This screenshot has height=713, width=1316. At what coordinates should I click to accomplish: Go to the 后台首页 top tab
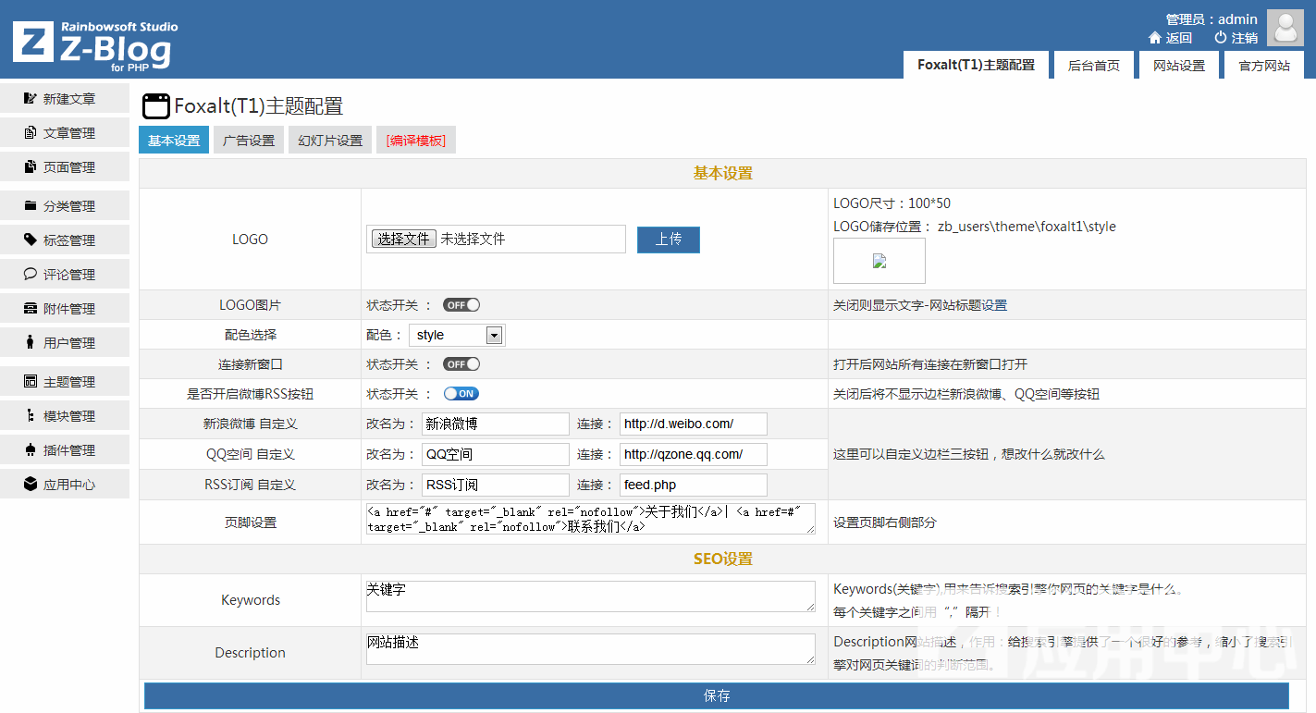1094,66
